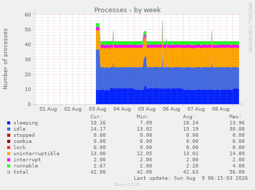The image size is (255, 190).
Task: Click the 'stopped' legend label
Action: (x=24, y=135)
